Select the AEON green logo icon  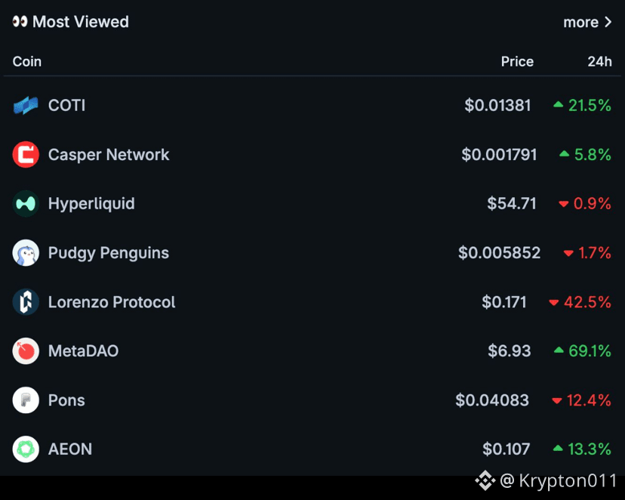pos(26,449)
